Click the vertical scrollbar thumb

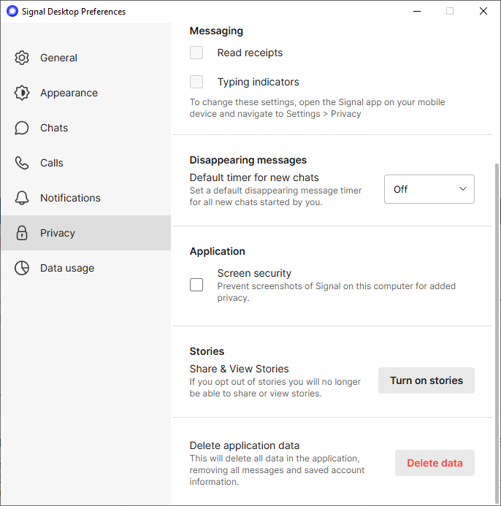[x=497, y=332]
